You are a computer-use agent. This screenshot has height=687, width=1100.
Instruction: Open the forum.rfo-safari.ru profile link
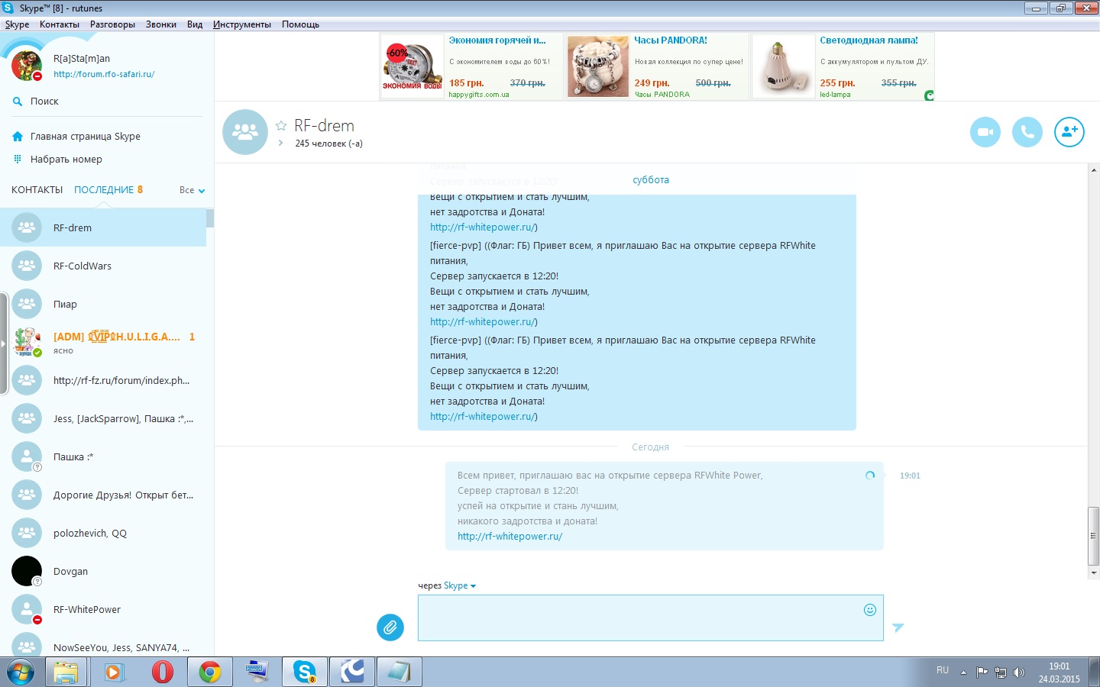coord(104,75)
